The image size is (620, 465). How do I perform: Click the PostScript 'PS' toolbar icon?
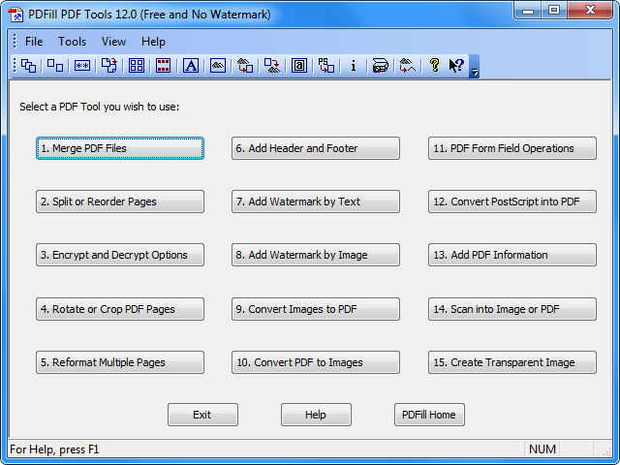tap(326, 66)
